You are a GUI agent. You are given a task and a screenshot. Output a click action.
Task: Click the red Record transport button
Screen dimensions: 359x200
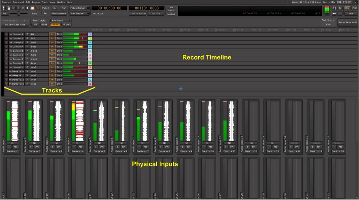(37, 8)
